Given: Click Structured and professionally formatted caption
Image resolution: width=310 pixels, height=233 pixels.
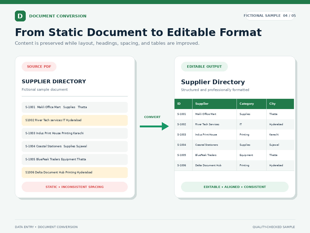Looking at the screenshot, I should tap(215, 90).
